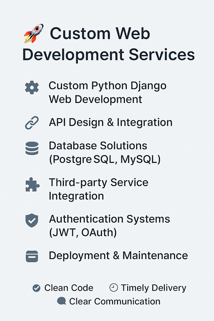This screenshot has width=214, height=321.
Task: Click the puzzle piece icon
Action: click(32, 184)
